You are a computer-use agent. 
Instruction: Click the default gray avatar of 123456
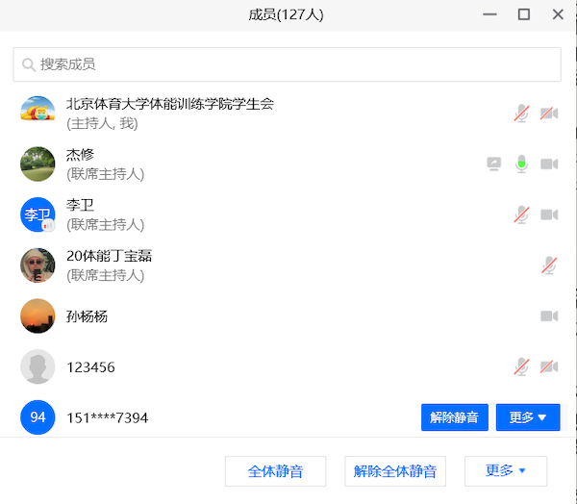tap(38, 366)
